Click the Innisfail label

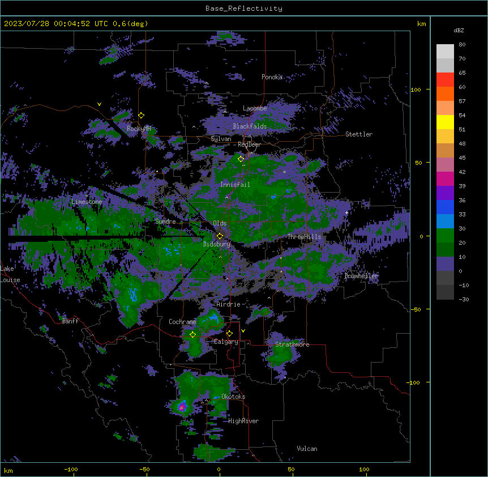pyautogui.click(x=235, y=185)
